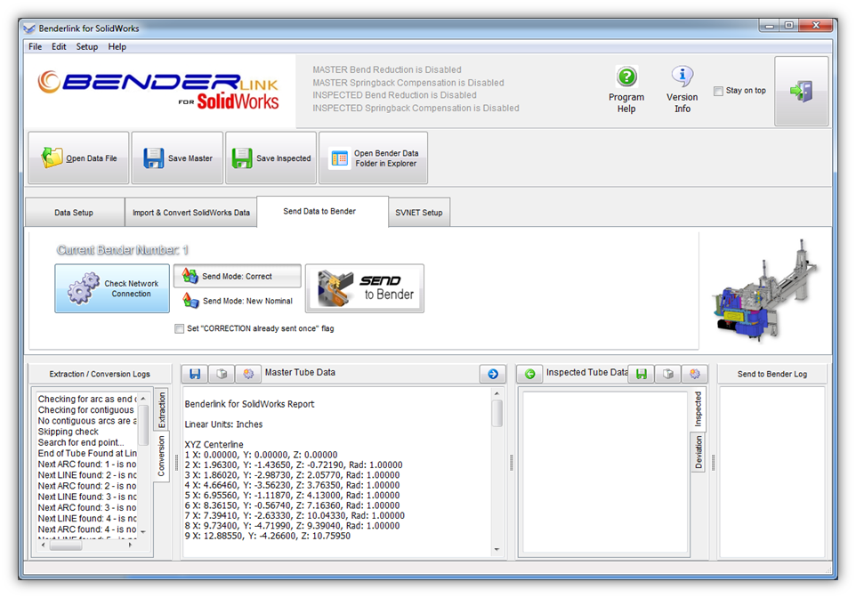
Task: Open the Setup menu
Action: pyautogui.click(x=87, y=46)
